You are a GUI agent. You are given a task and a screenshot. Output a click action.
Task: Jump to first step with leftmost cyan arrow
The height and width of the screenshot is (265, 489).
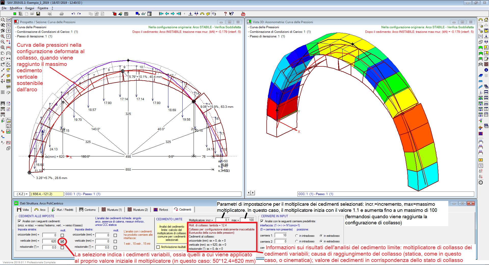(x=161, y=14)
